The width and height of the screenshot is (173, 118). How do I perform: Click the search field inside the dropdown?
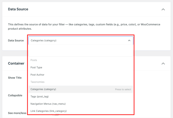81,50
